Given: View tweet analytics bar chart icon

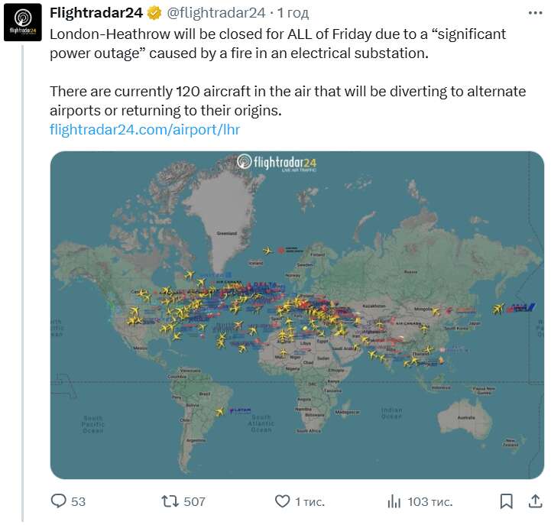Looking at the screenshot, I should click(x=394, y=501).
